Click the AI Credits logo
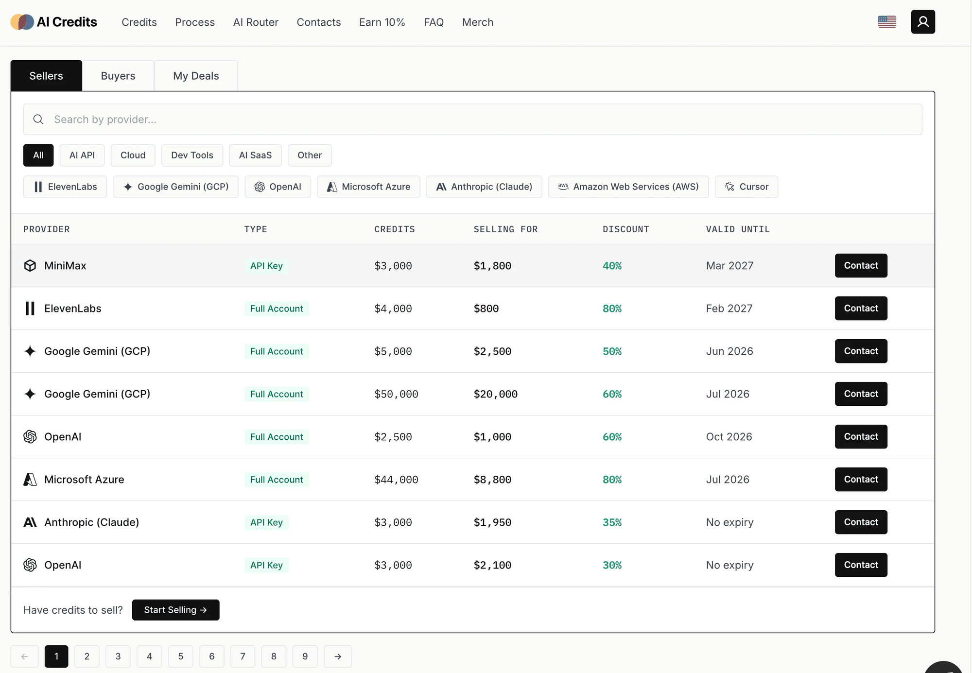 pos(54,22)
